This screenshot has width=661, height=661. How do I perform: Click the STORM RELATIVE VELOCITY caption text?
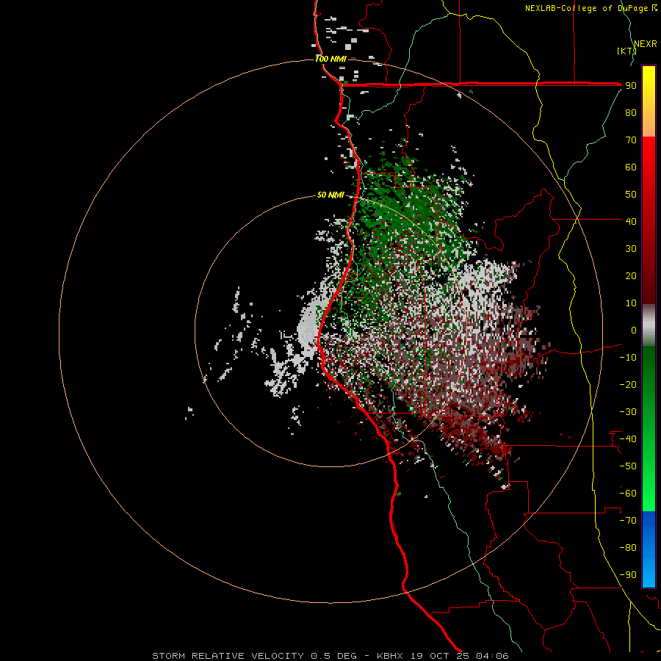pos(228,656)
